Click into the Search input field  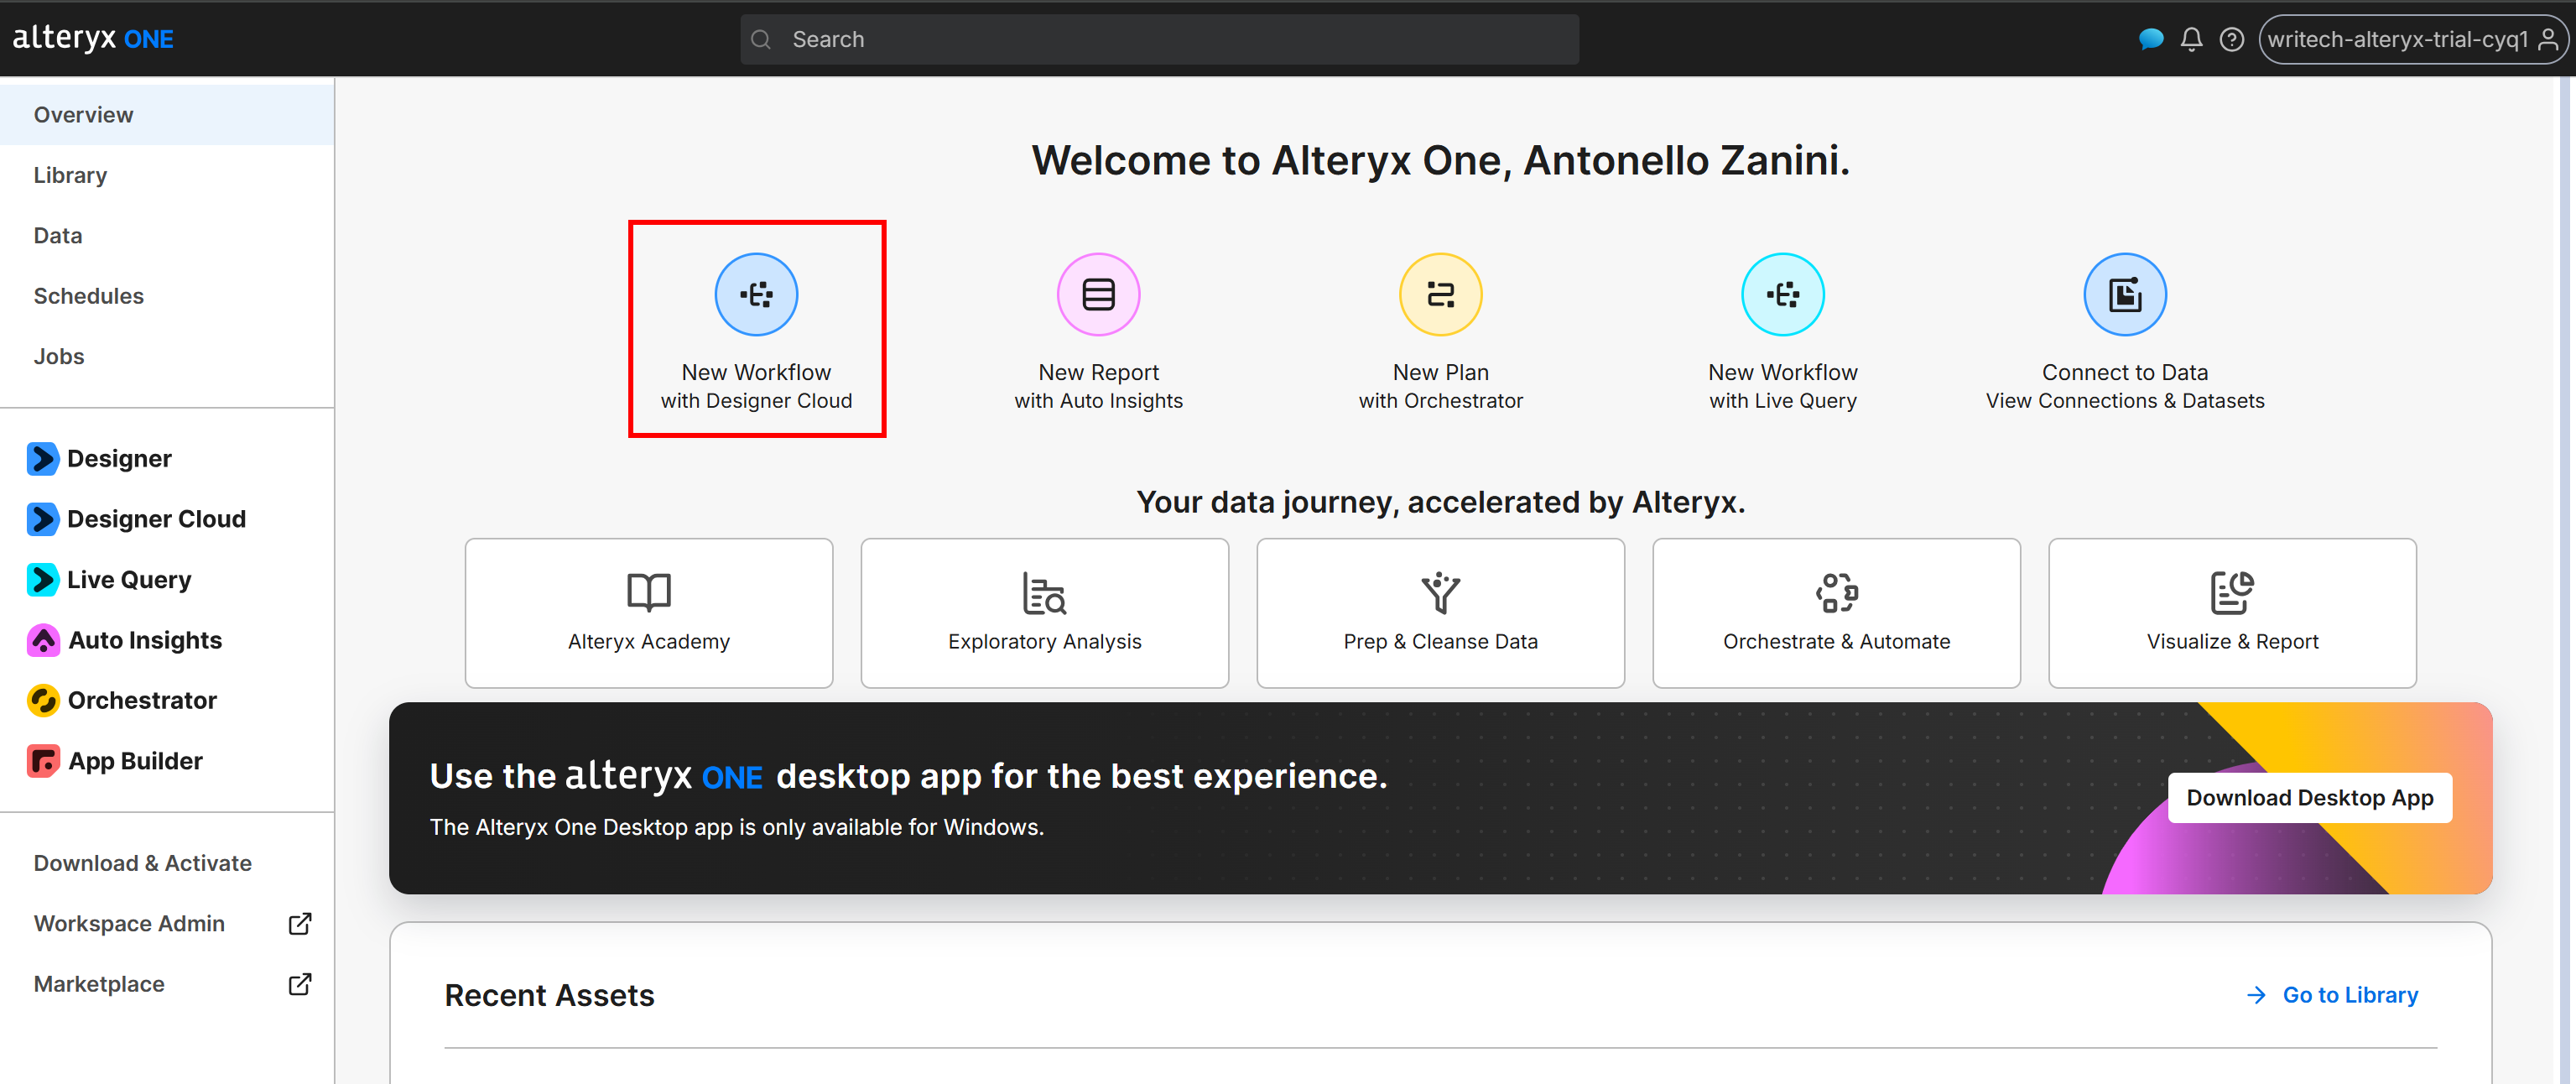[1160, 39]
